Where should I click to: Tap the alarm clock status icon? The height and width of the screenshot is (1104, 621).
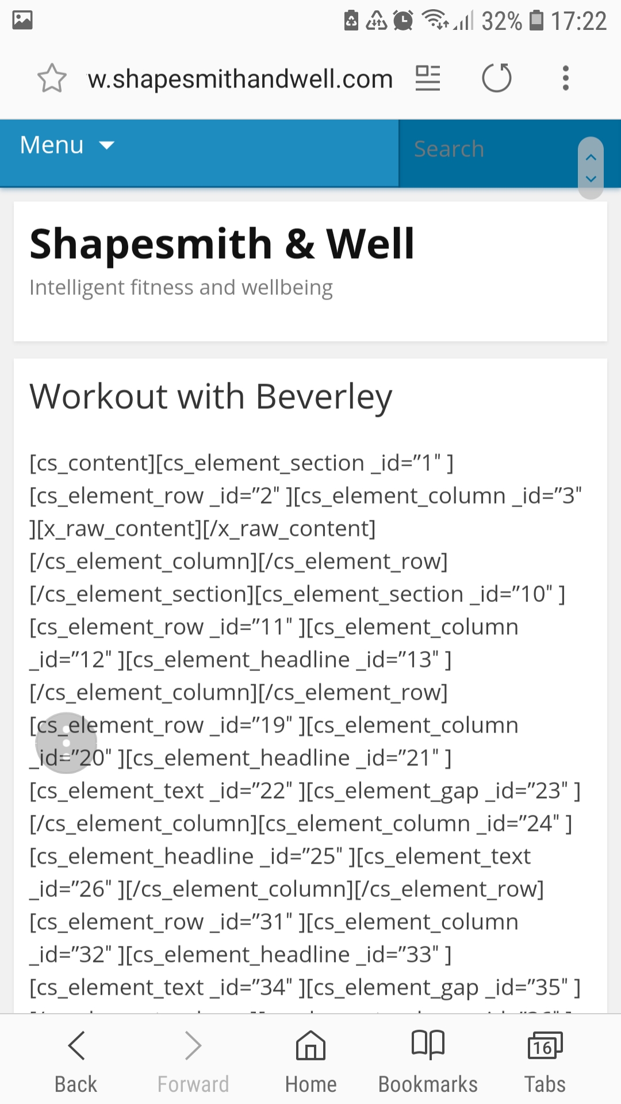point(403,21)
